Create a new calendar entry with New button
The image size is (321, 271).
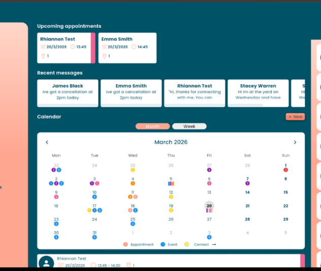coord(295,117)
